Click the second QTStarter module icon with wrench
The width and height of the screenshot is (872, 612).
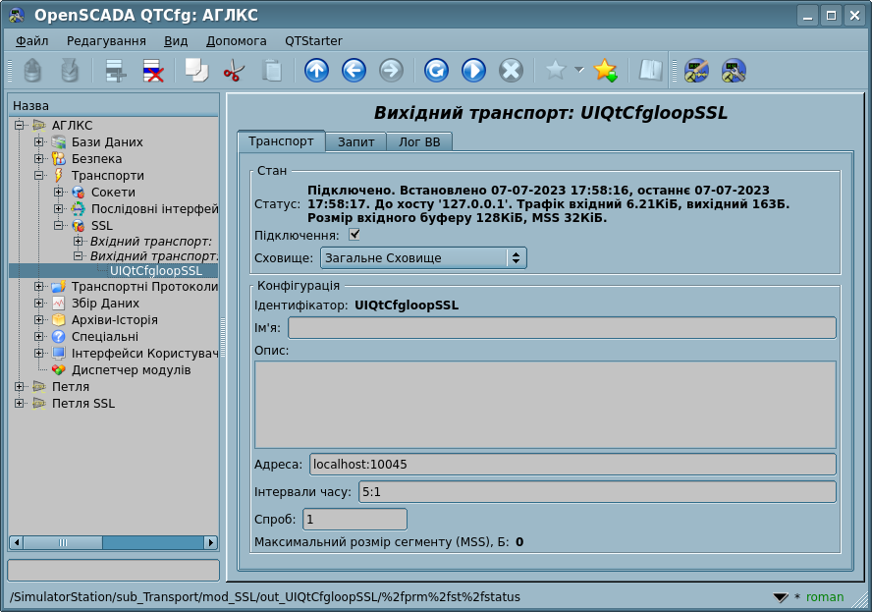[x=734, y=71]
